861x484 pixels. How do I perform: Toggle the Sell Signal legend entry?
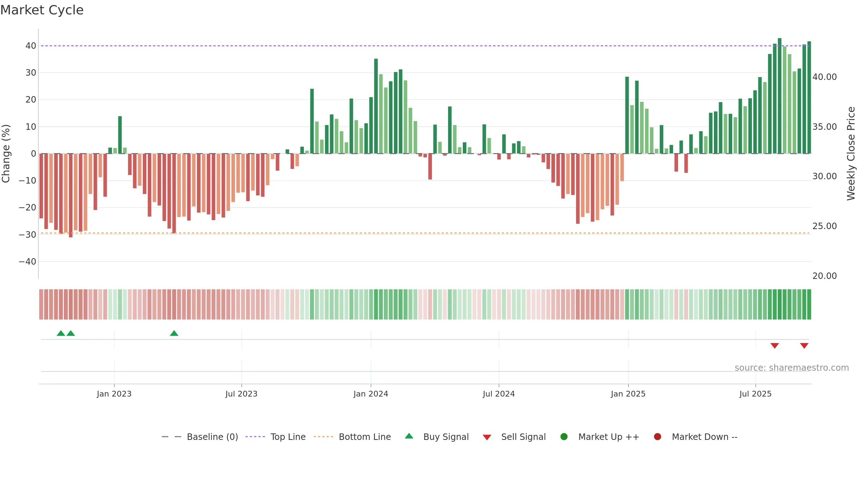(514, 437)
